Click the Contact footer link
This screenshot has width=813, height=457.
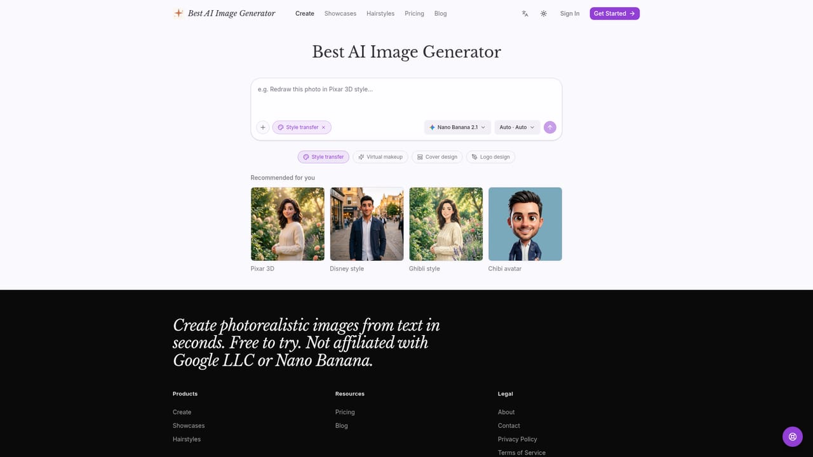(x=509, y=426)
